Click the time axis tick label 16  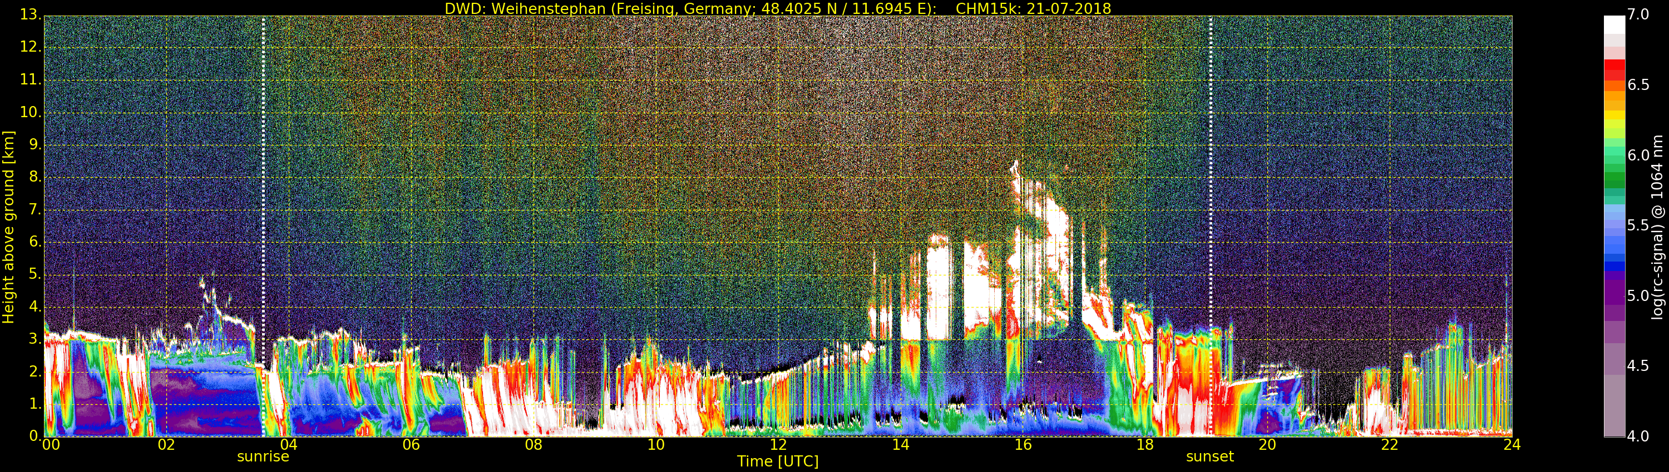(1023, 445)
